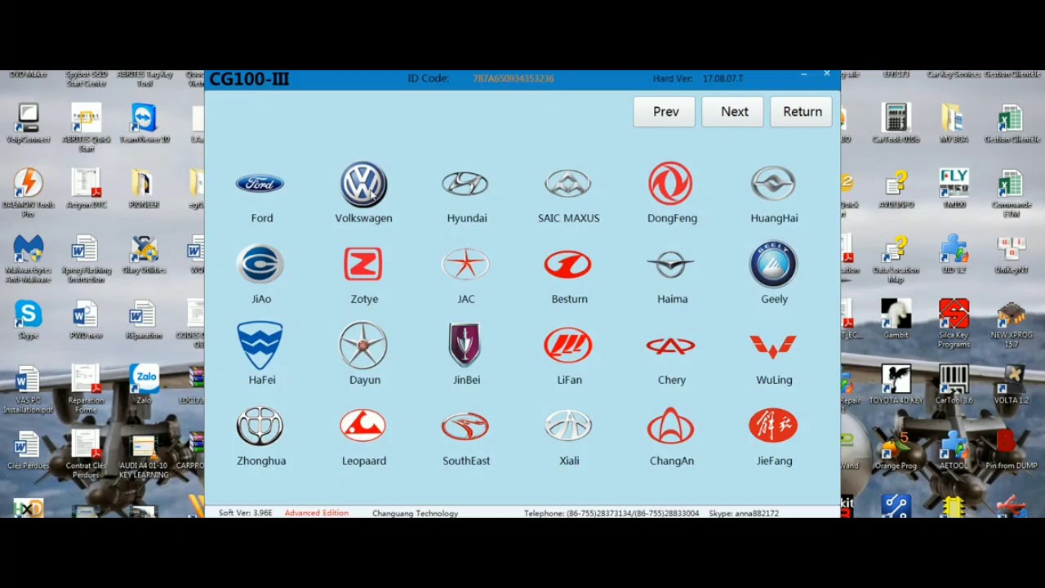Go to the previous brand page
This screenshot has width=1045, height=588.
pos(666,112)
